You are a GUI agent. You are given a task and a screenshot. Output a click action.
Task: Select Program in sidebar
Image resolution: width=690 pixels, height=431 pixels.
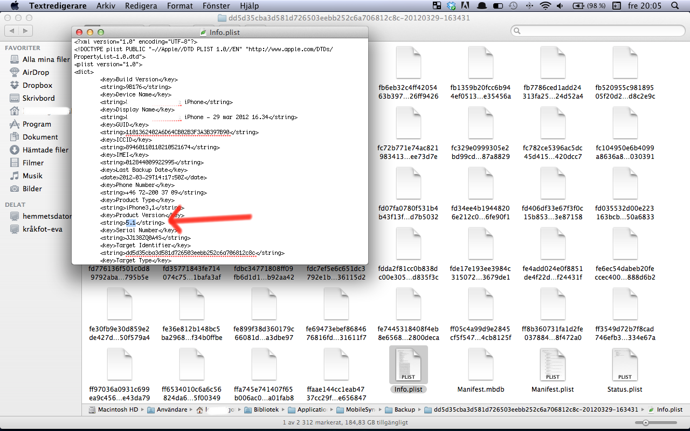[x=37, y=124]
